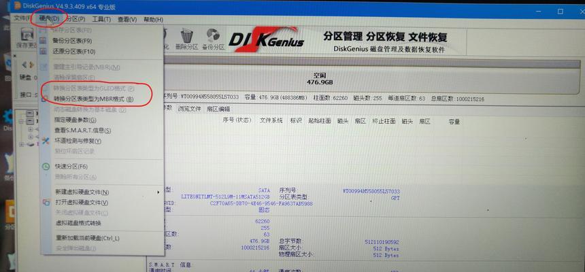Click the 总扇区数:1000215216 info text

457,99
